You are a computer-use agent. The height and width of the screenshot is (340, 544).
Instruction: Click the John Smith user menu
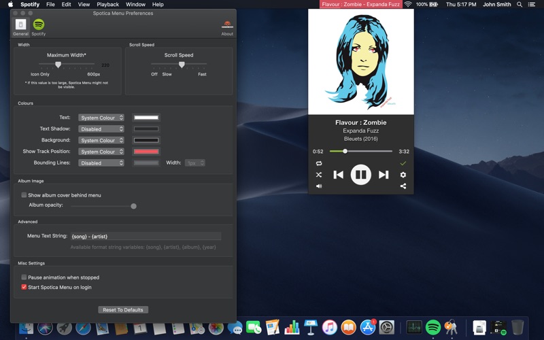[x=497, y=5]
